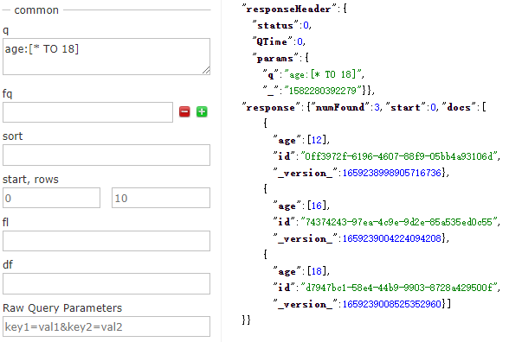Click the id starting with d7947bc1

click(400, 288)
